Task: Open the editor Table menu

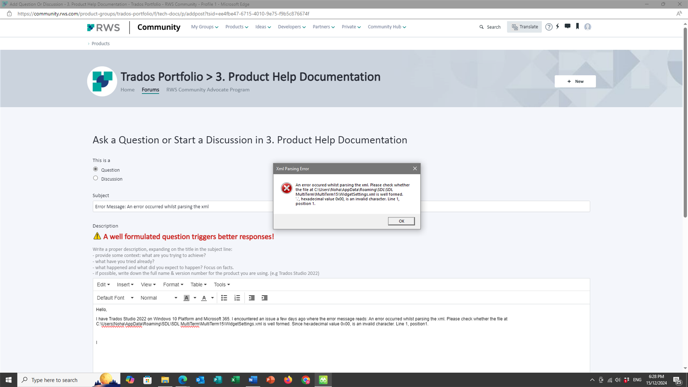Action: pos(198,285)
